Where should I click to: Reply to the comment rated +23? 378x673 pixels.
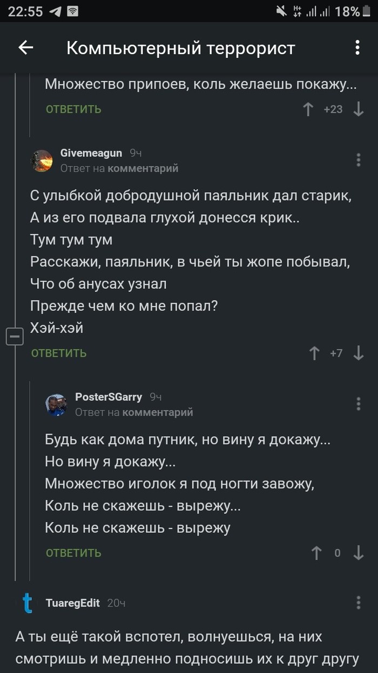[x=73, y=109]
